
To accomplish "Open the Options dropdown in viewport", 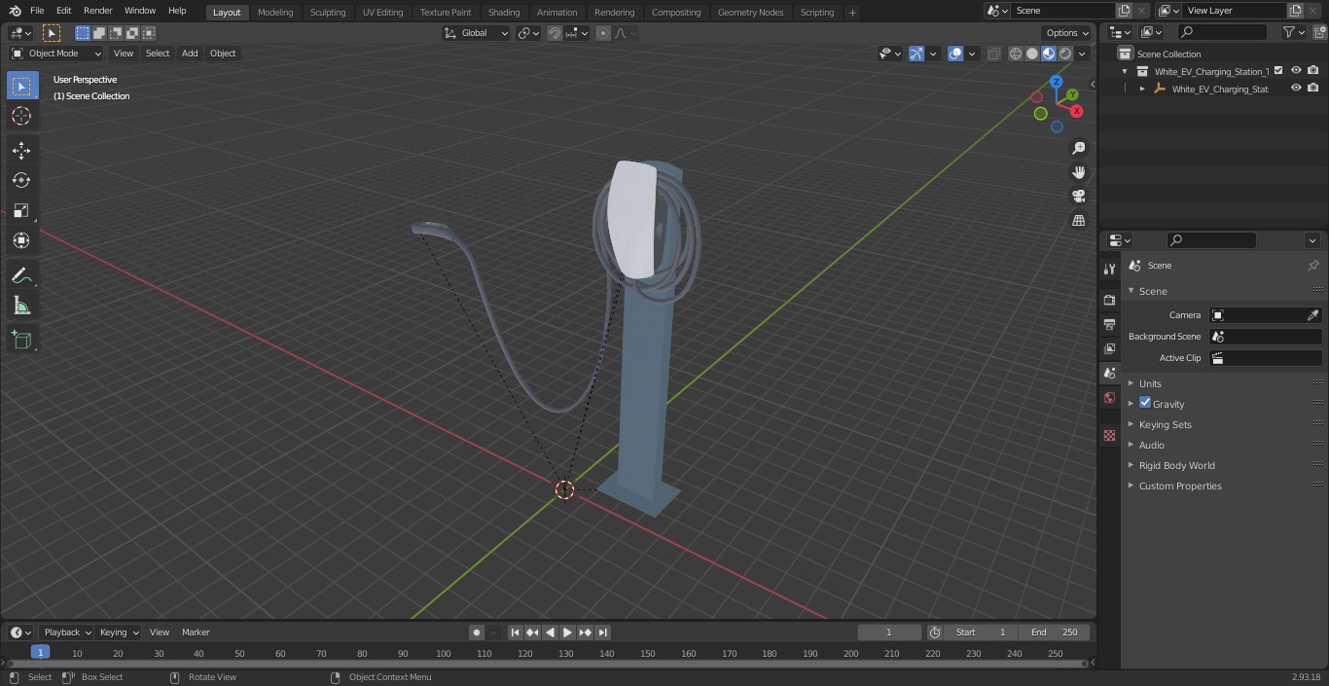I will pyautogui.click(x=1067, y=33).
